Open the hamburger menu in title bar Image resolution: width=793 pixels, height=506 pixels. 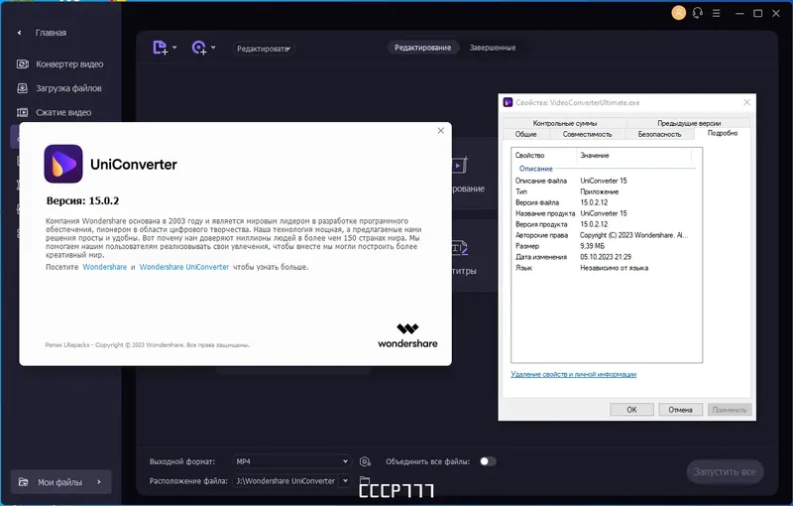pos(716,14)
